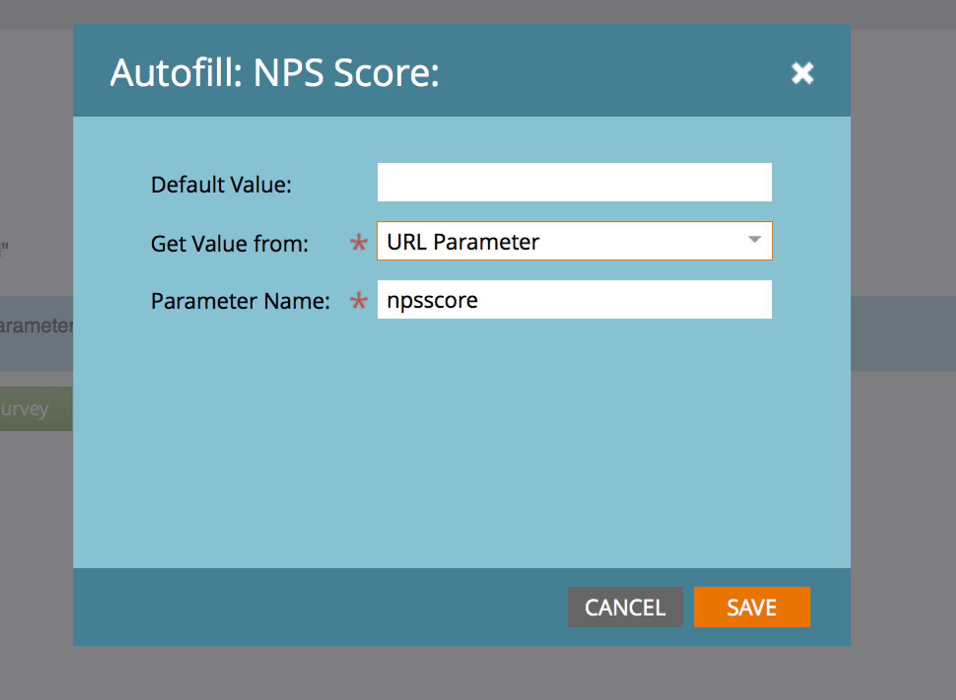This screenshot has width=956, height=700.
Task: Click the dimmed green "urvey" button behind the dialog
Action: (x=30, y=409)
